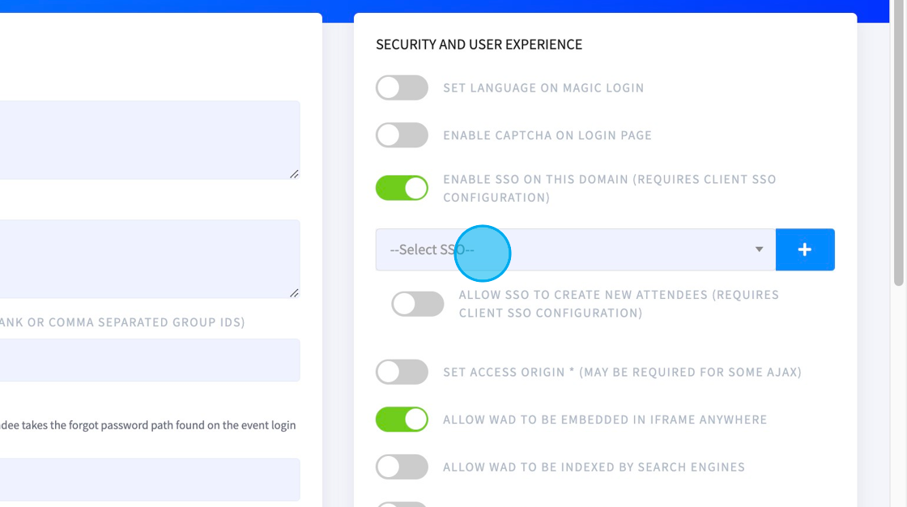
Task: Enable Allow WAD Indexed by Search Engines
Action: pos(402,467)
